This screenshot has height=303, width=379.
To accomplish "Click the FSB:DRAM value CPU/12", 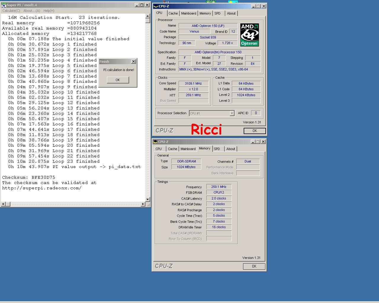I will [x=219, y=192].
